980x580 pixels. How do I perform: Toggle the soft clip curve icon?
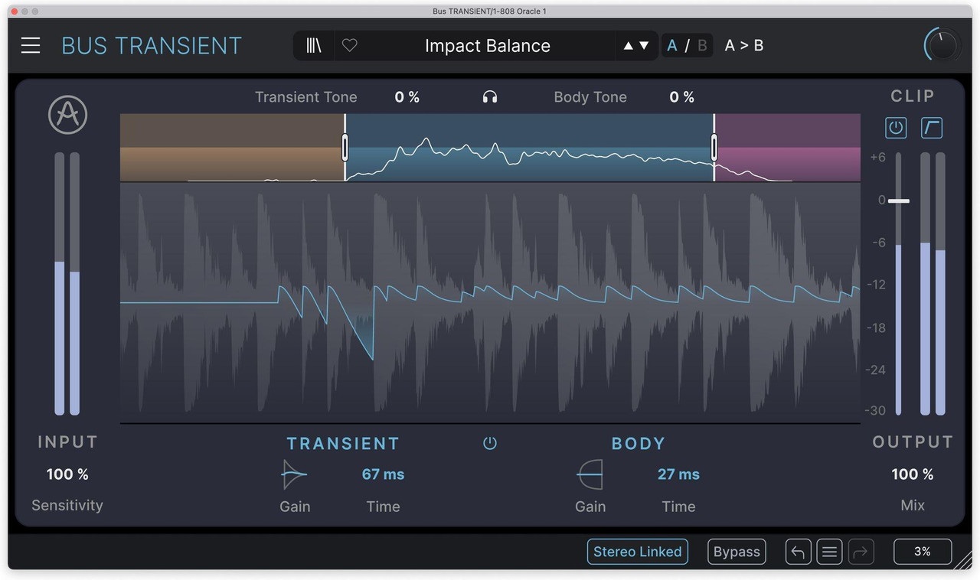(931, 128)
